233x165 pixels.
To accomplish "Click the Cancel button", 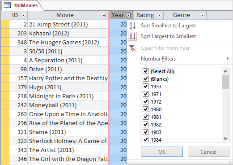I will pos(208,152).
